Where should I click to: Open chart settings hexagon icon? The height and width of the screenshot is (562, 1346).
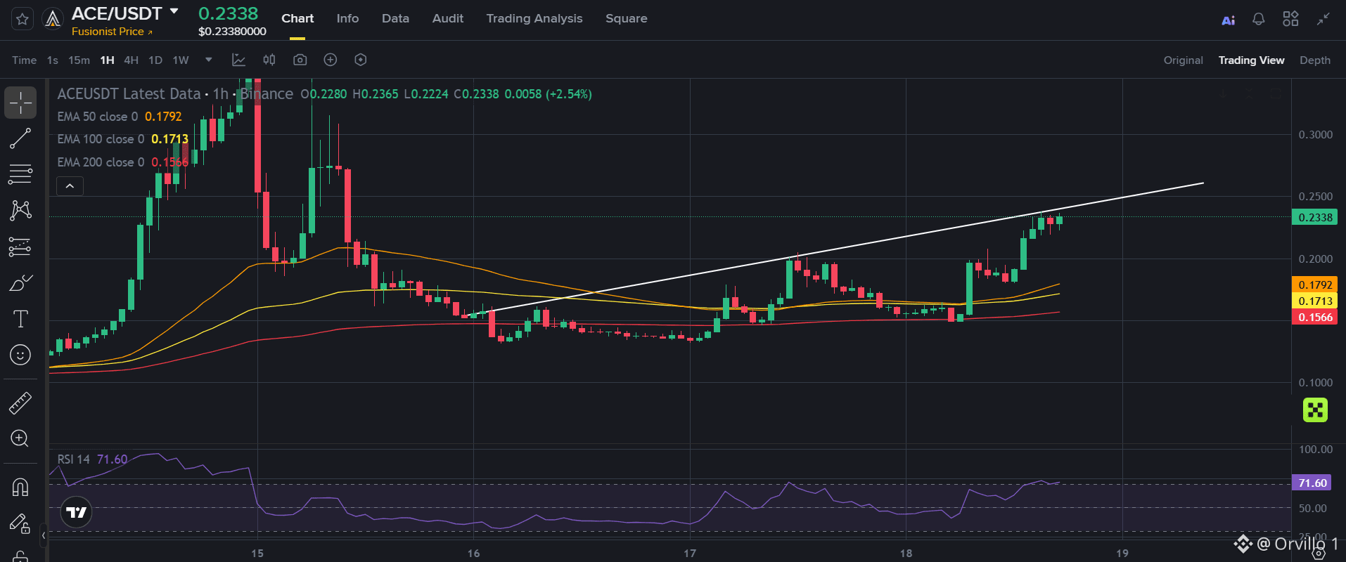360,60
